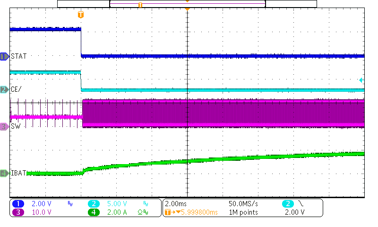Image resolution: width=378 pixels, height=227 pixels.
Task: Click the channel 3 SW waveform marker
Action: (4, 127)
